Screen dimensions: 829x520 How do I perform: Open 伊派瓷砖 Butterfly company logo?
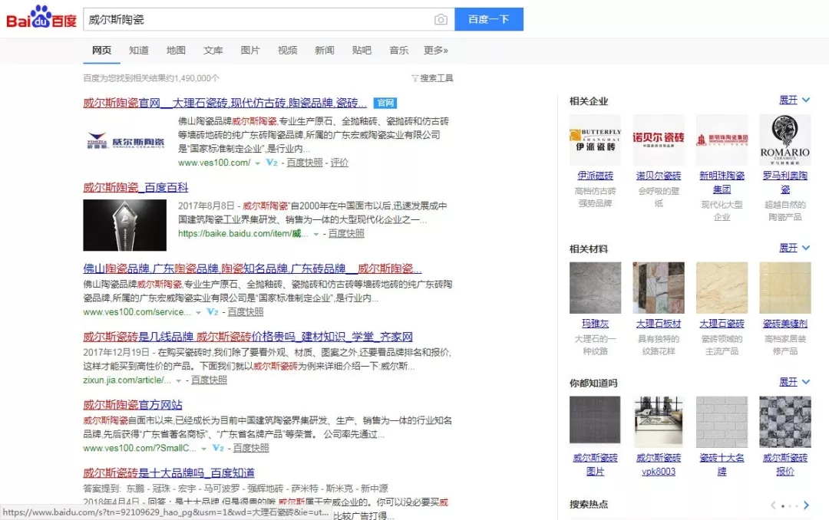[x=596, y=140]
